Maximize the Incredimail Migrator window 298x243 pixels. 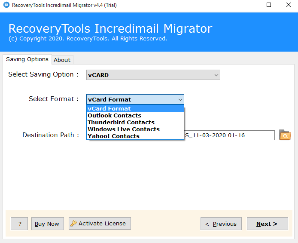pos(269,5)
